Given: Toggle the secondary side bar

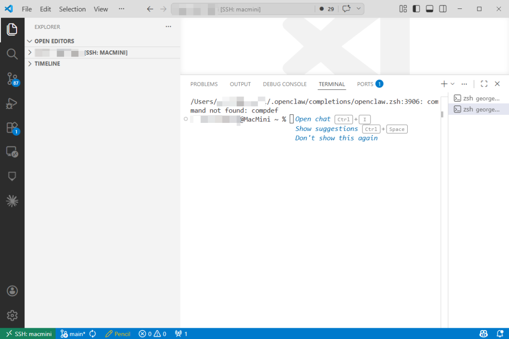Looking at the screenshot, I should [x=443, y=9].
